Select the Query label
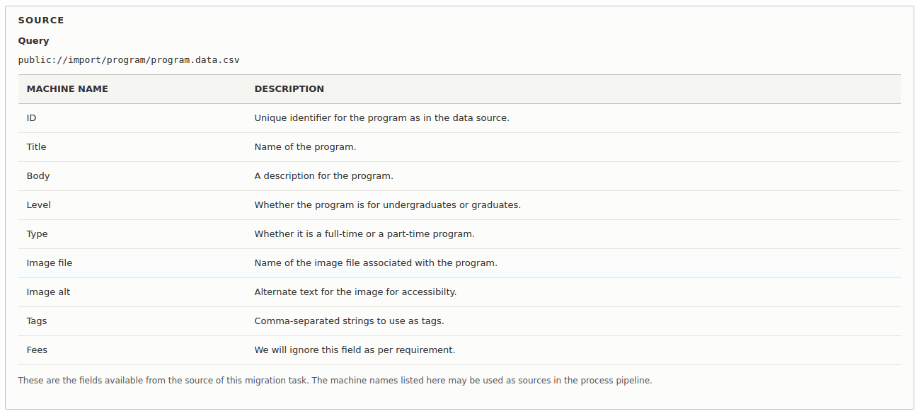 tap(33, 40)
